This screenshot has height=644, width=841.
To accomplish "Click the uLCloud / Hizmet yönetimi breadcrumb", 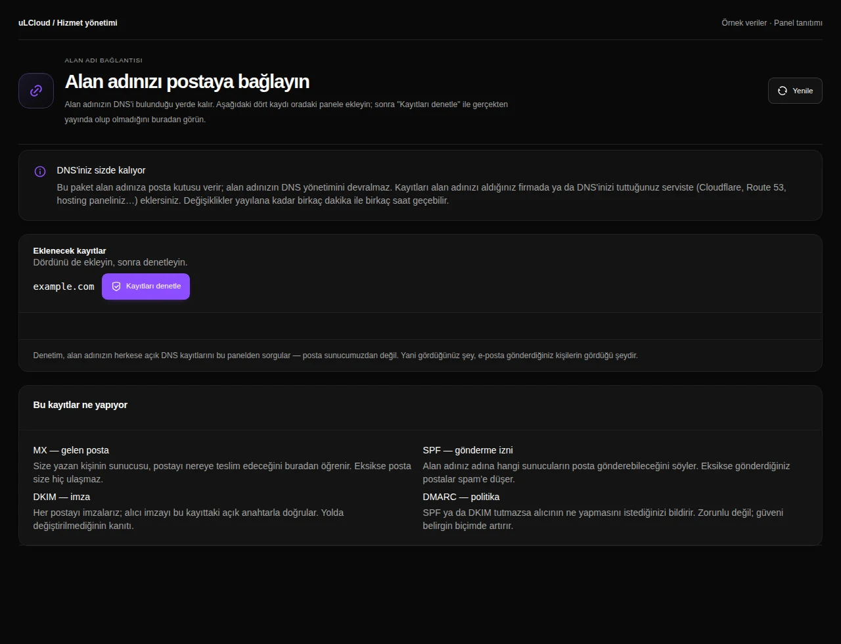I will coord(68,23).
